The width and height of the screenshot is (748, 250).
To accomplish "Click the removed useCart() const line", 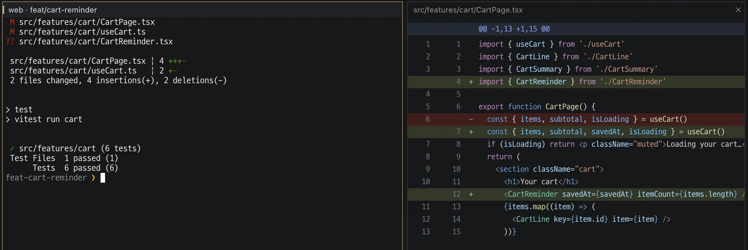I will [x=576, y=119].
